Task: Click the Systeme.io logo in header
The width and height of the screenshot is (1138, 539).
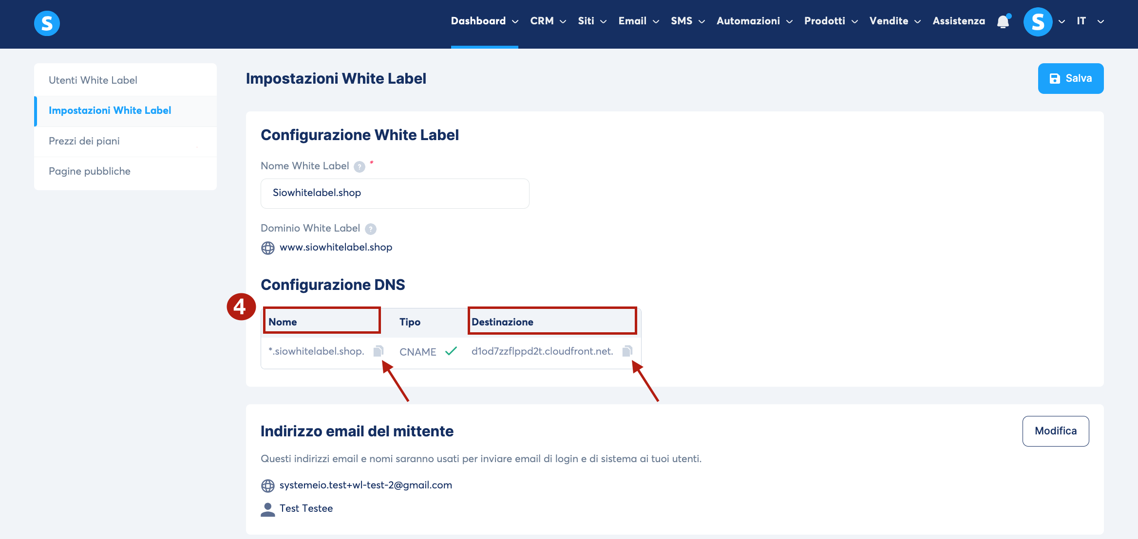Action: pyautogui.click(x=47, y=23)
